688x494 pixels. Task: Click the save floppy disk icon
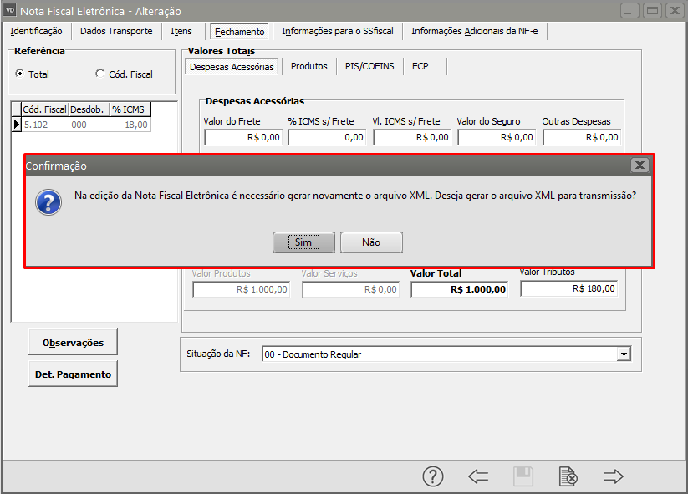[523, 476]
